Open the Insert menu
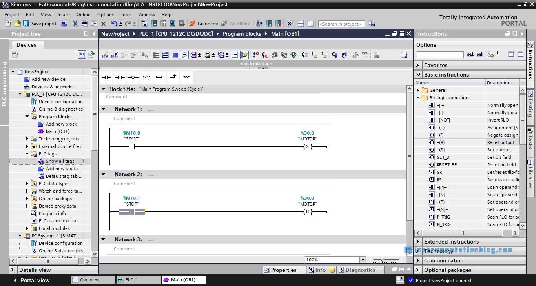536x286 pixels. [x=64, y=14]
